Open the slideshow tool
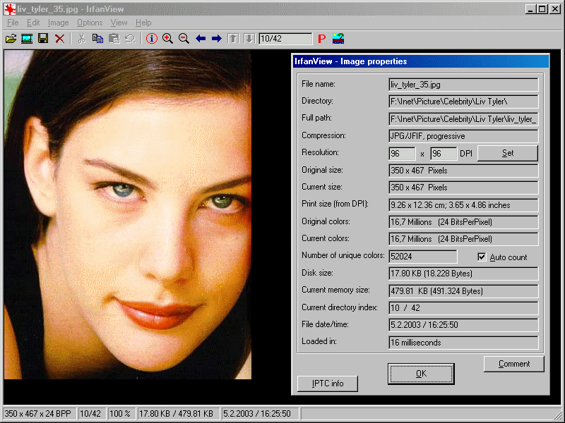This screenshot has height=423, width=565. pos(26,39)
